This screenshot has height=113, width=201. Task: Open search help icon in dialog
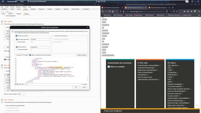coord(15,84)
